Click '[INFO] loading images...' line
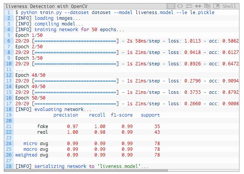244x174 pixels. (48, 18)
